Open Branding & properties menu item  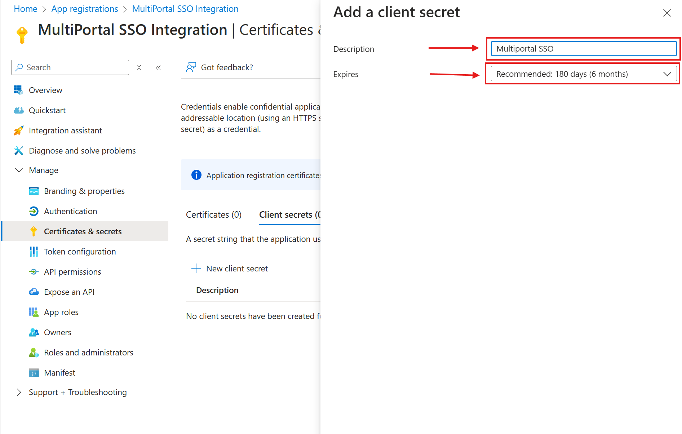click(x=85, y=191)
